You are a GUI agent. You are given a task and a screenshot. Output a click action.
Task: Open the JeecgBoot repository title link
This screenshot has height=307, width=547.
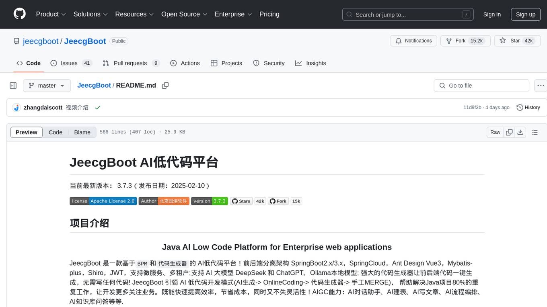[85, 41]
